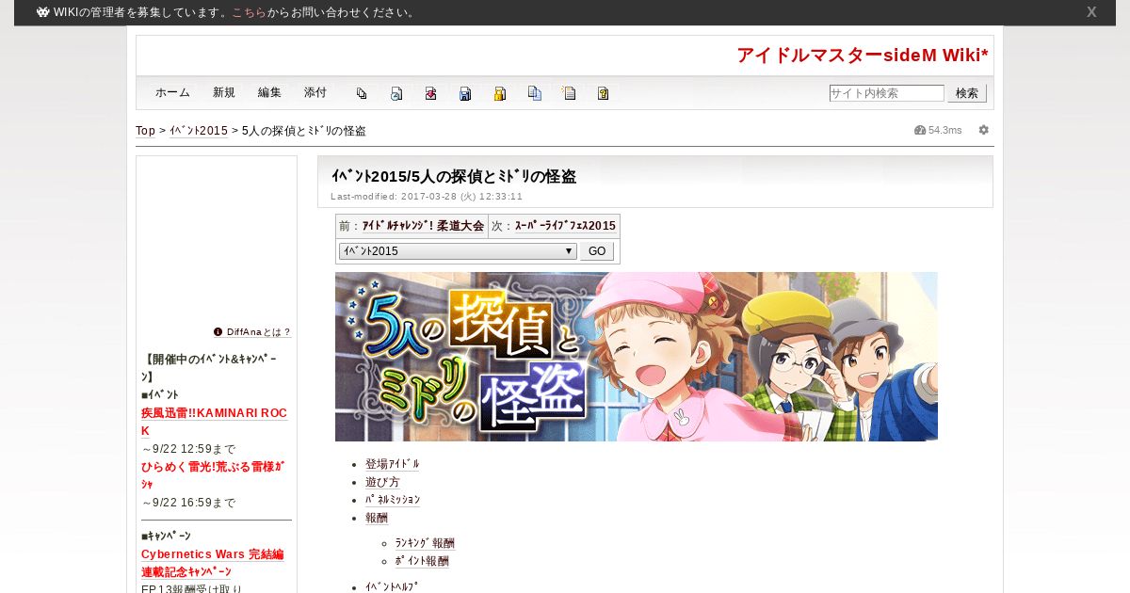Click the ■ｲﾍﾞﾝﾄ sidebar label
Image resolution: width=1130 pixels, height=593 pixels.
pos(160,394)
